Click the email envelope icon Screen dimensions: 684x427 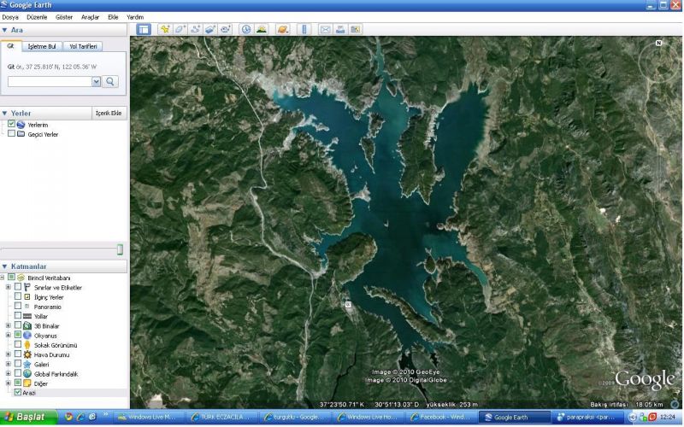[x=325, y=29]
